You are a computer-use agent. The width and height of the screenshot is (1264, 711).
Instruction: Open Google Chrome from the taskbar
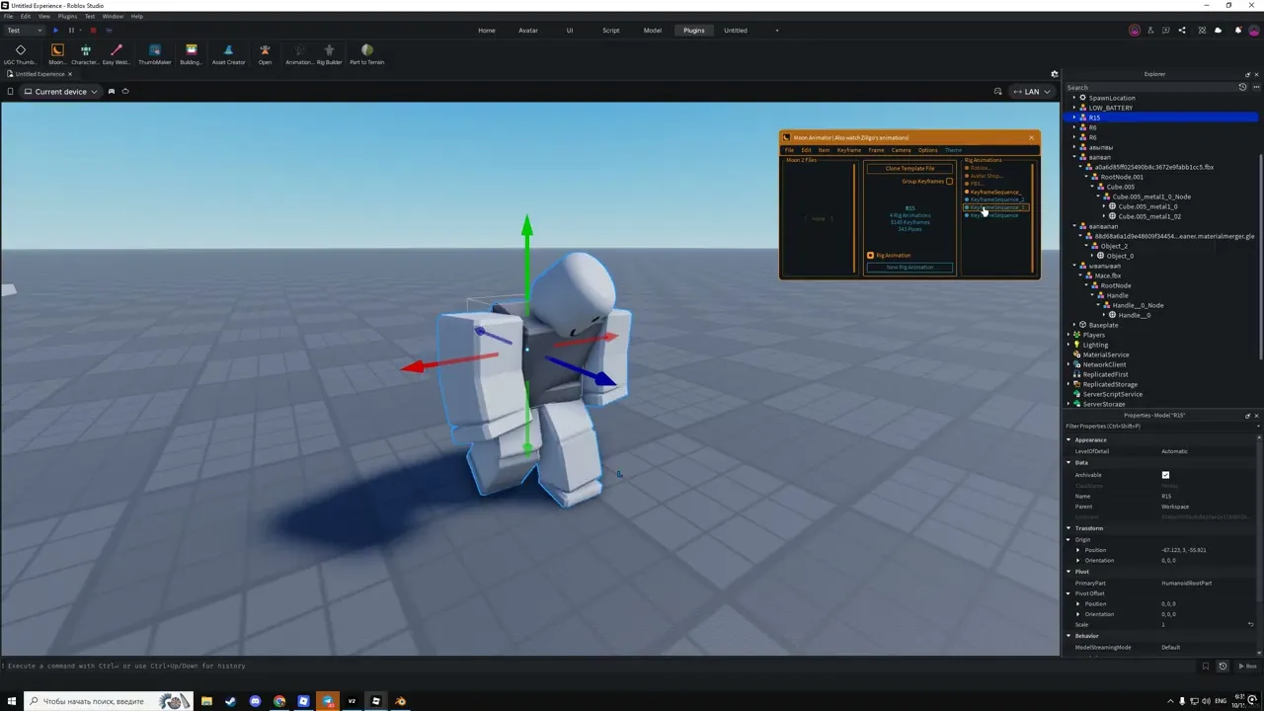[x=279, y=701]
